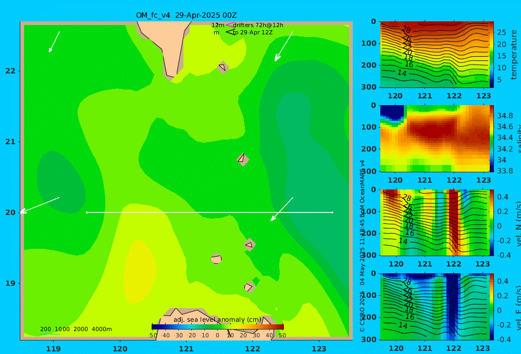The image size is (521, 354).
Task: Click the 34.8 tick on salinity scale
Action: click(x=505, y=116)
